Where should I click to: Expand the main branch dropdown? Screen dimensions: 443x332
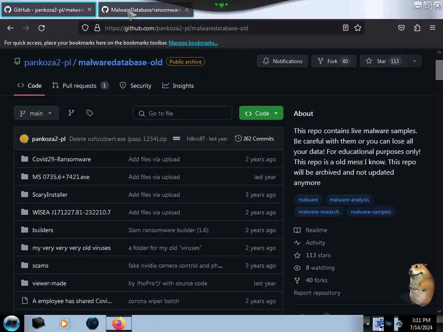(x=36, y=113)
